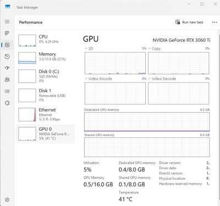Open the App history page icon
Image resolution: width=220 pixels, height=206 pixels.
click(7, 57)
